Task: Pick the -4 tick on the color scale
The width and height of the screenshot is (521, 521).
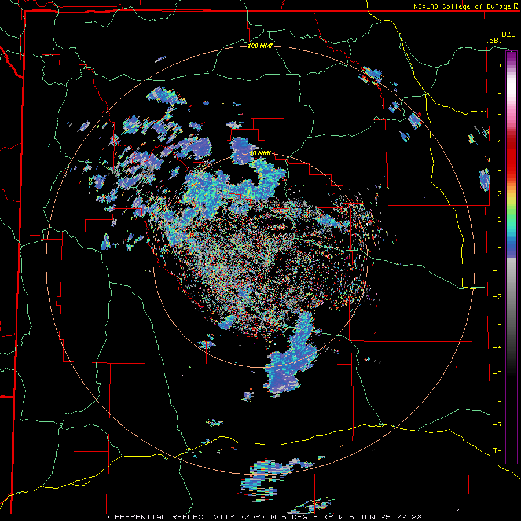Action: (497, 348)
